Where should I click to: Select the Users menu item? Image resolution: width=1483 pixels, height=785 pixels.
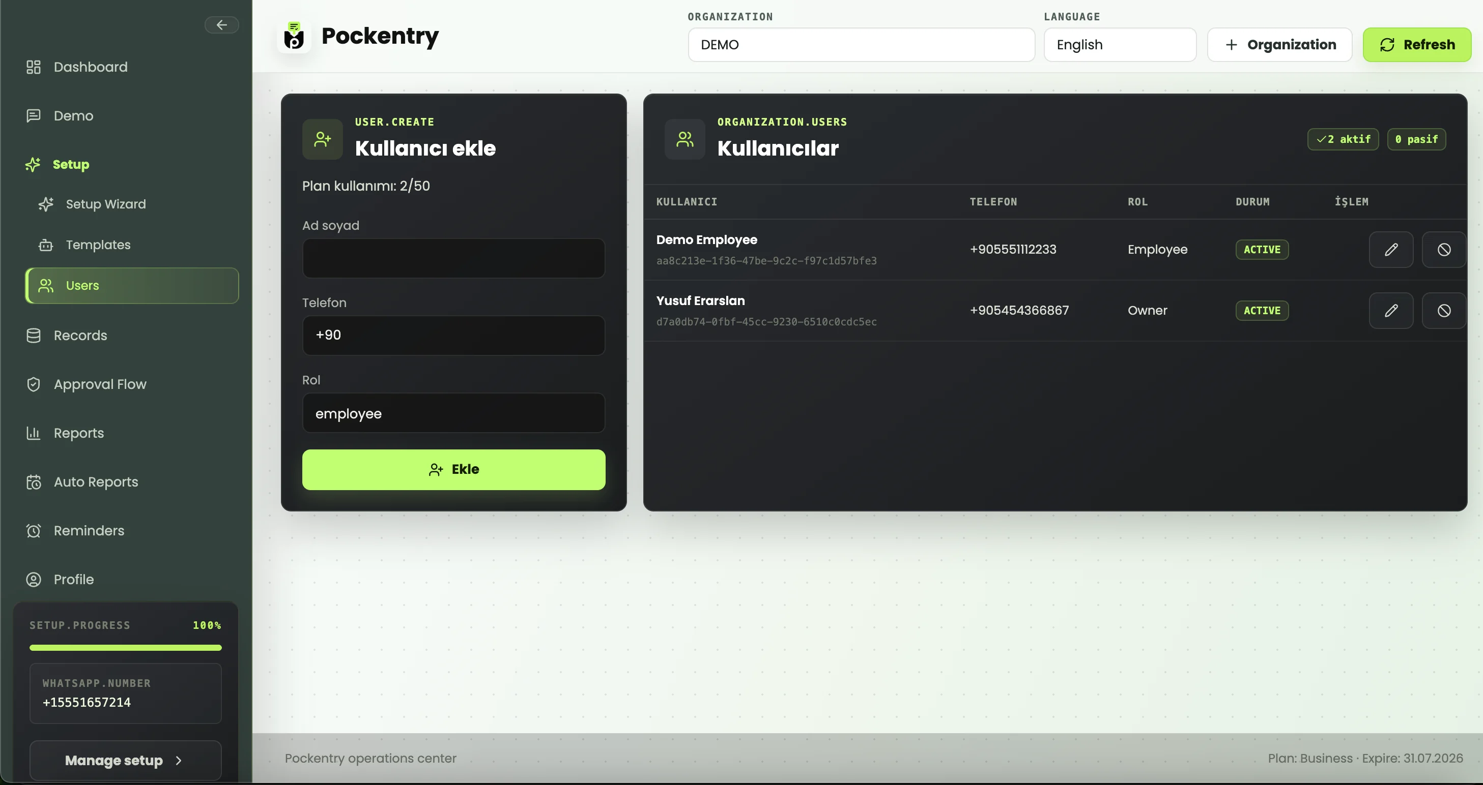click(x=132, y=285)
